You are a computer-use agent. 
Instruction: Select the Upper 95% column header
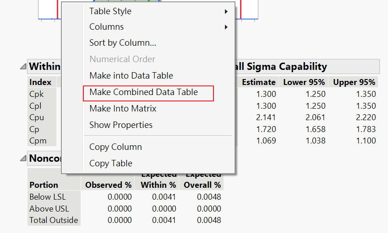click(354, 82)
